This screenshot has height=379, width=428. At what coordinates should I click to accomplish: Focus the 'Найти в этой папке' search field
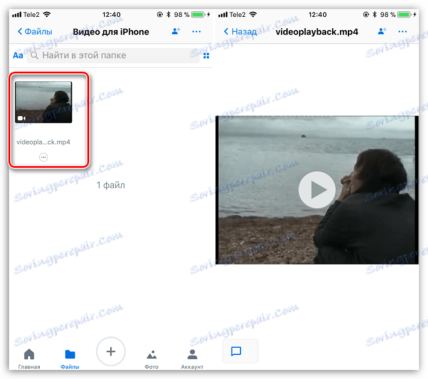tap(113, 55)
